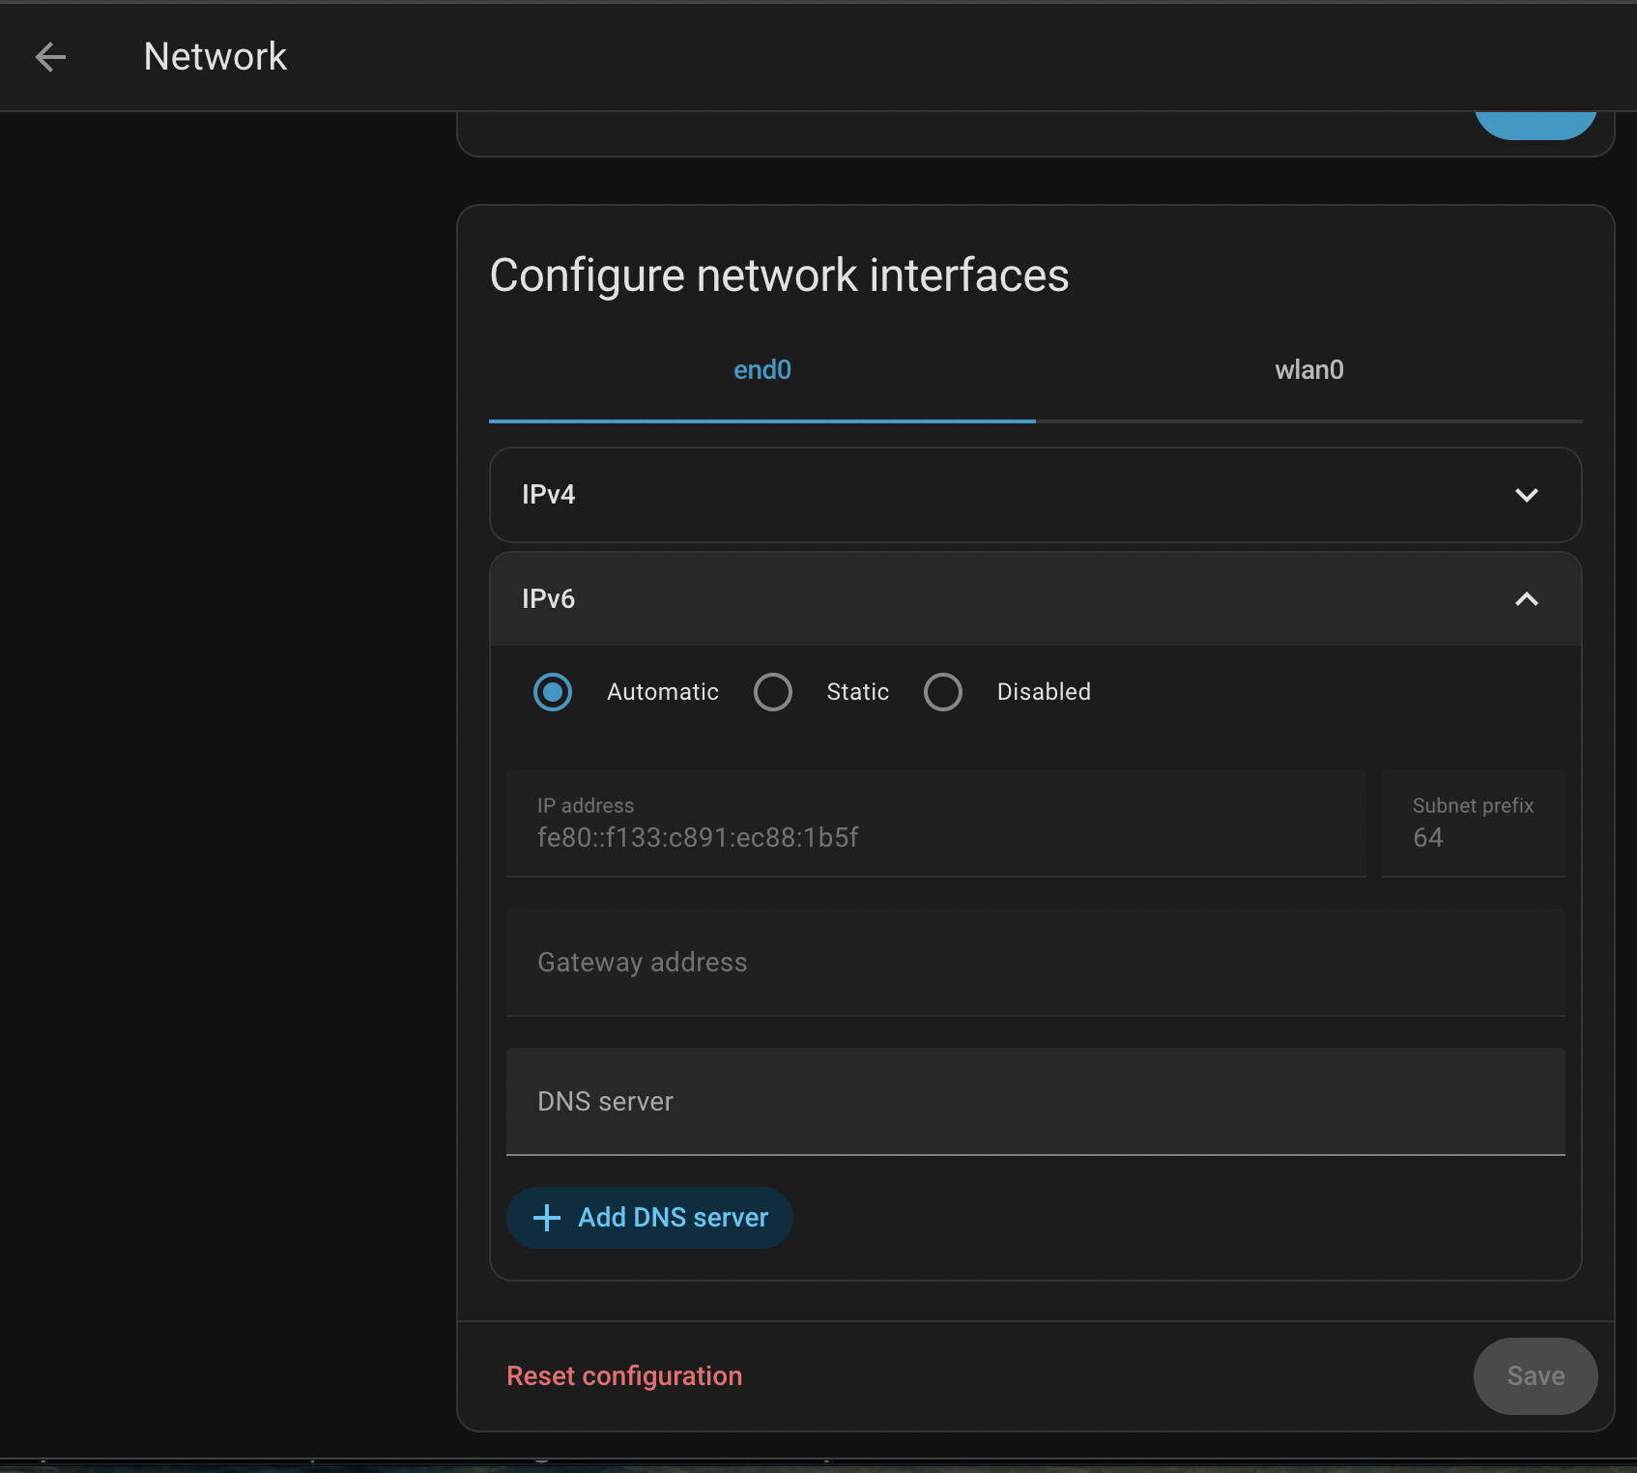Switch to the wlan0 interface tab
The height and width of the screenshot is (1473, 1637).
(x=1308, y=370)
